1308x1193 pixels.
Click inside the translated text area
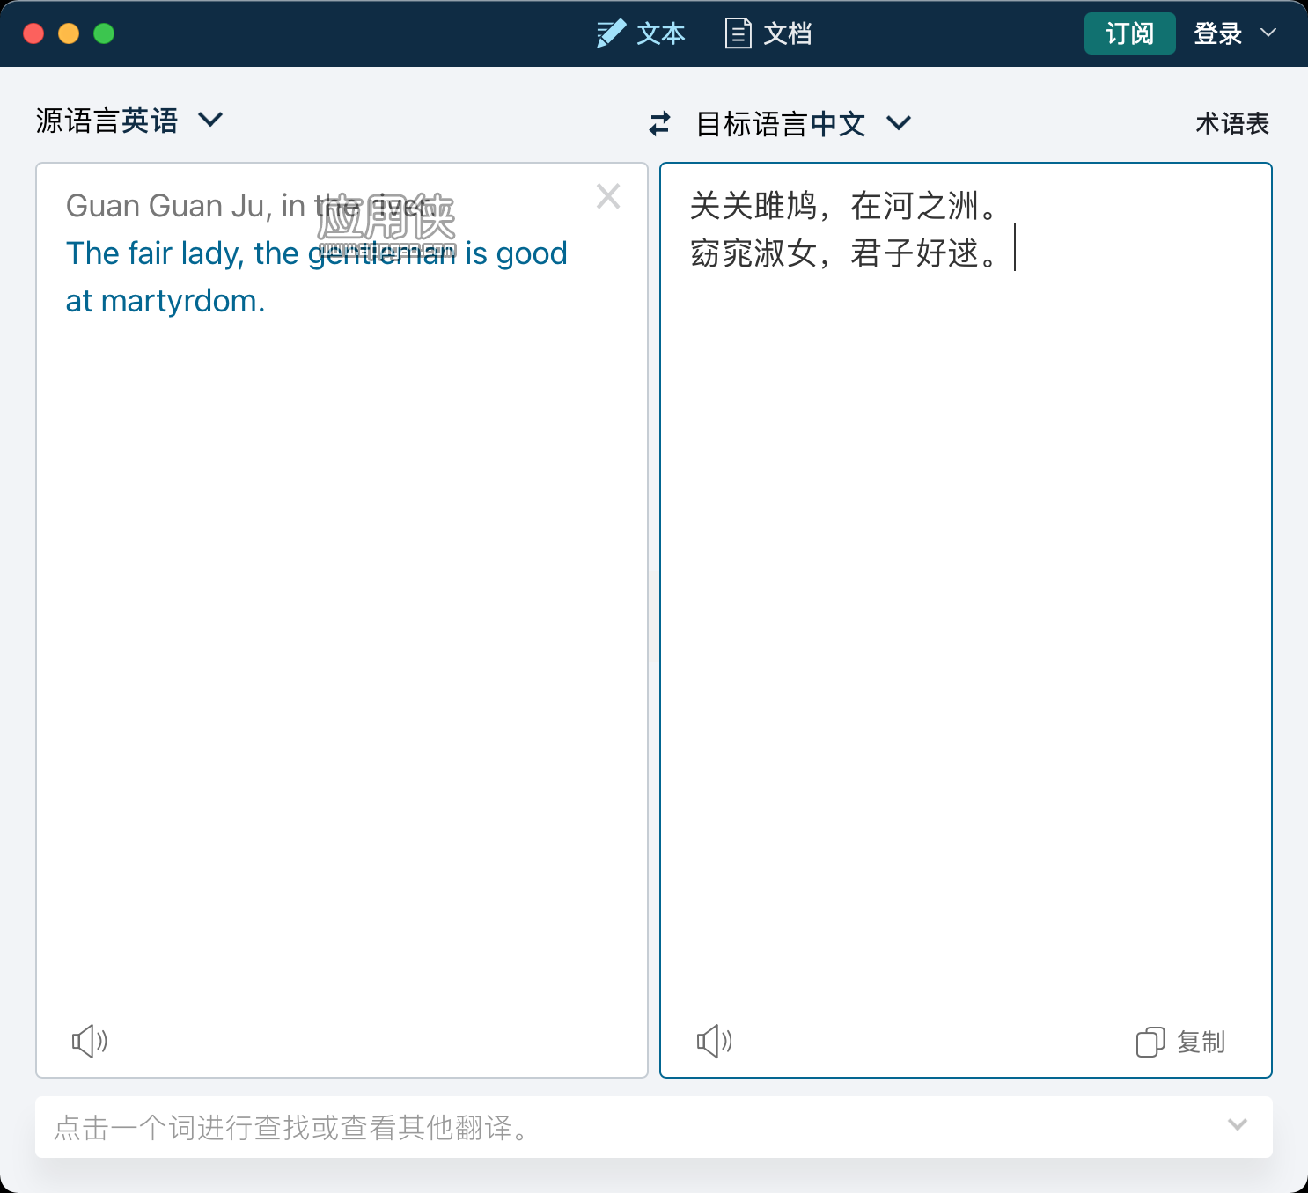pos(966,619)
